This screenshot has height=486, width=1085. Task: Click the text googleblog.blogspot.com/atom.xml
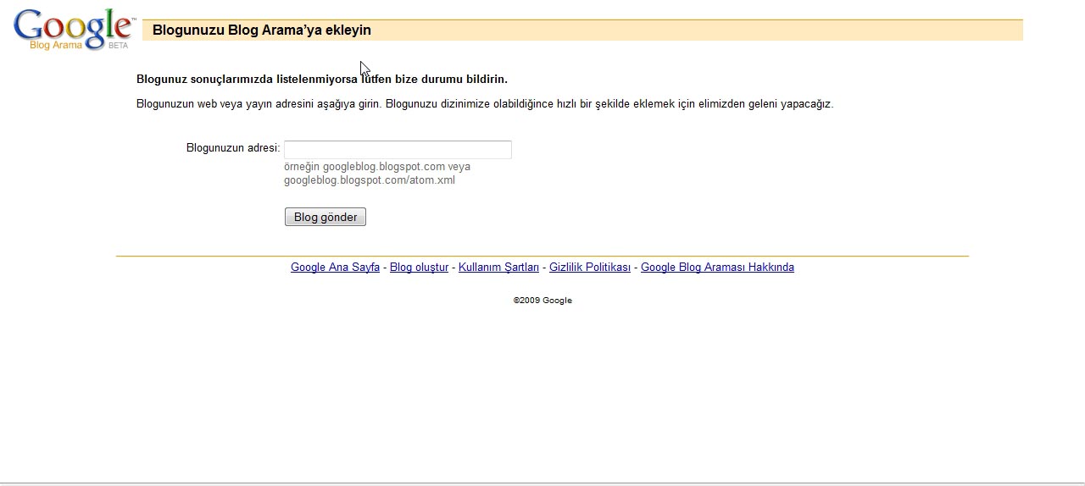click(x=370, y=180)
